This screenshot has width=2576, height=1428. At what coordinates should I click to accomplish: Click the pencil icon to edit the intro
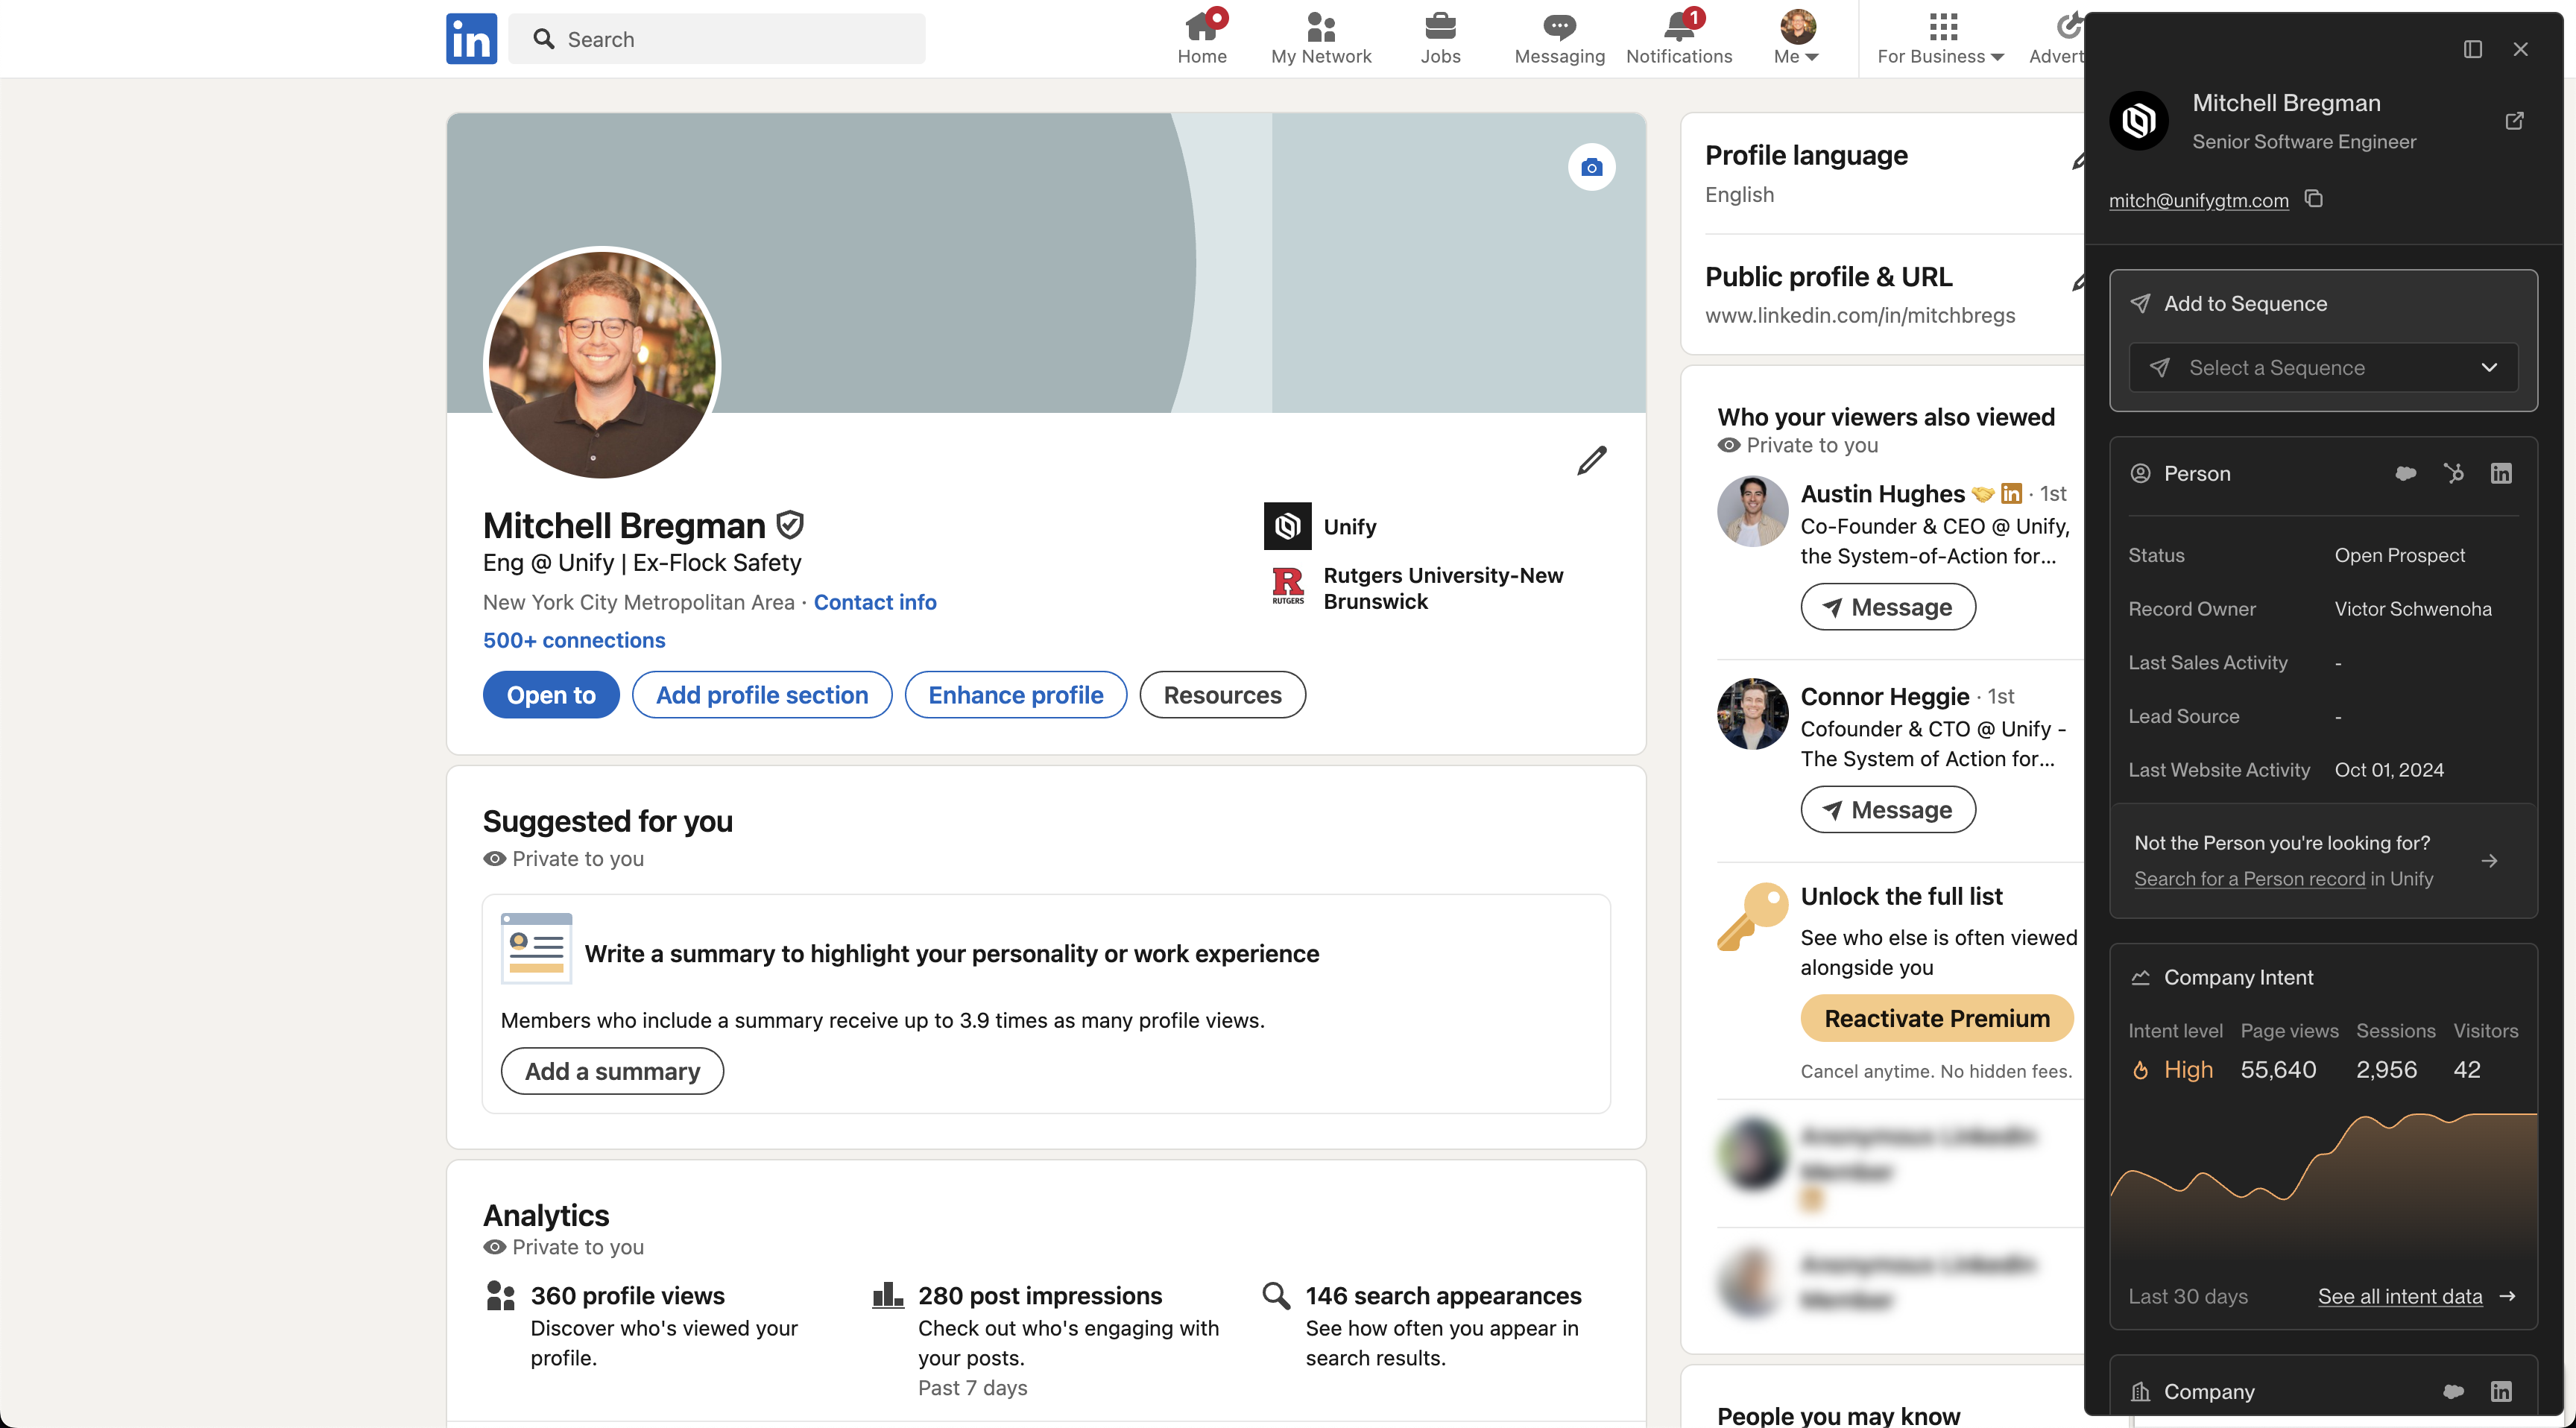(1591, 461)
